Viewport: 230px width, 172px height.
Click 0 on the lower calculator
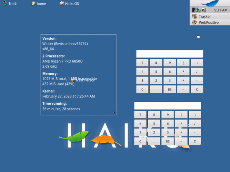click(x=141, y=141)
